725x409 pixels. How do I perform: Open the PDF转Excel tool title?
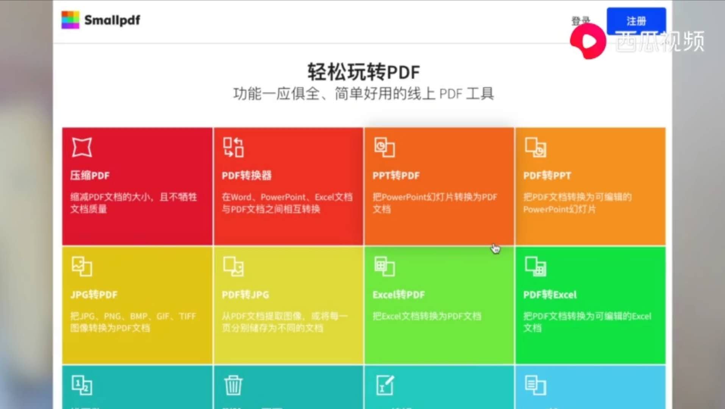[x=550, y=295]
